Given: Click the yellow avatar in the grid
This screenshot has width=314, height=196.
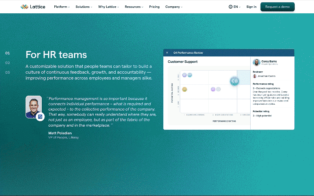Looking at the screenshot, I should coord(185,89).
